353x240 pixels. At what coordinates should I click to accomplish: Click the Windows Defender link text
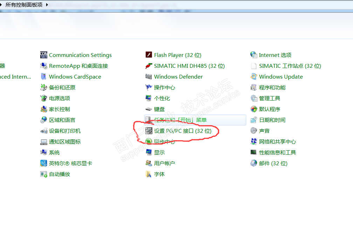178,77
